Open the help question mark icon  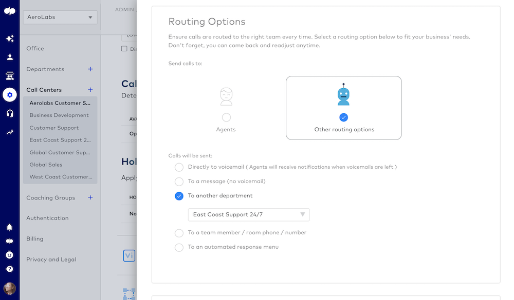pos(9,269)
